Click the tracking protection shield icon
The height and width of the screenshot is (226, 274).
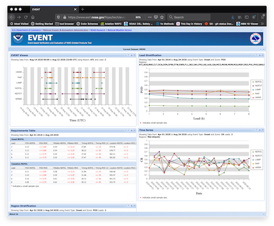pyautogui.click(x=59, y=17)
